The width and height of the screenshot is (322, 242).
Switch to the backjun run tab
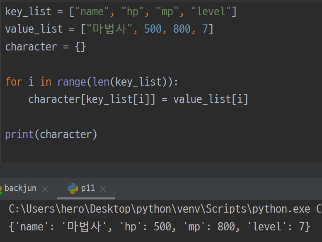tap(20, 188)
